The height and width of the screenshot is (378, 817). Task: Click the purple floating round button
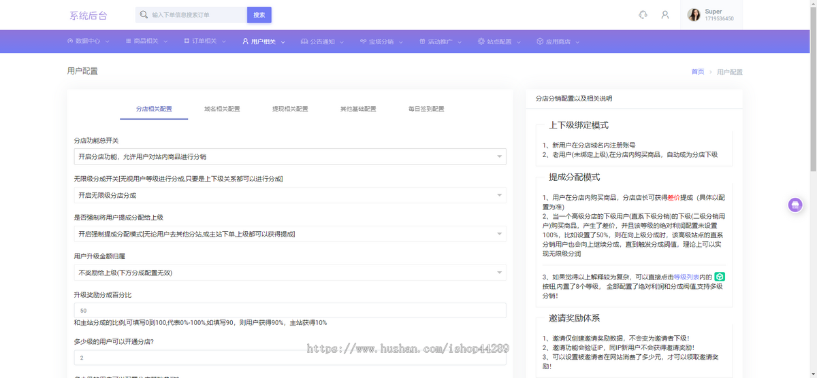(795, 205)
